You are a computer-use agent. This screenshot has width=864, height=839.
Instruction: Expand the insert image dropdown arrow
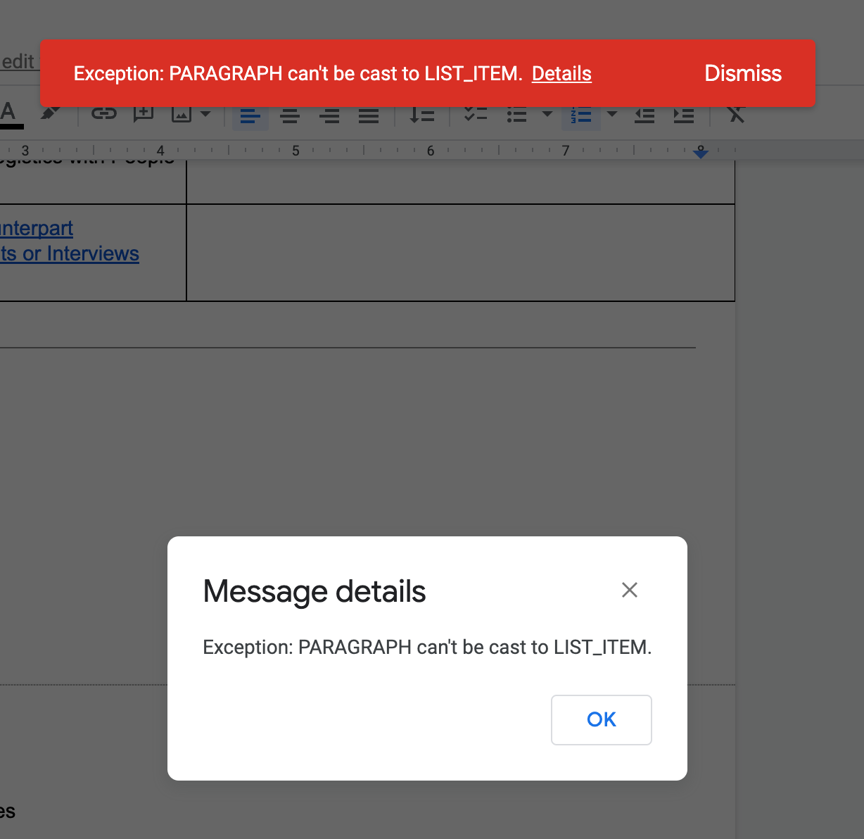pos(205,114)
